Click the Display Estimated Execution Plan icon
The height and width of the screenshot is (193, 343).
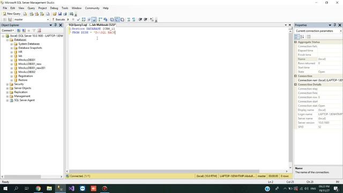point(84,19)
